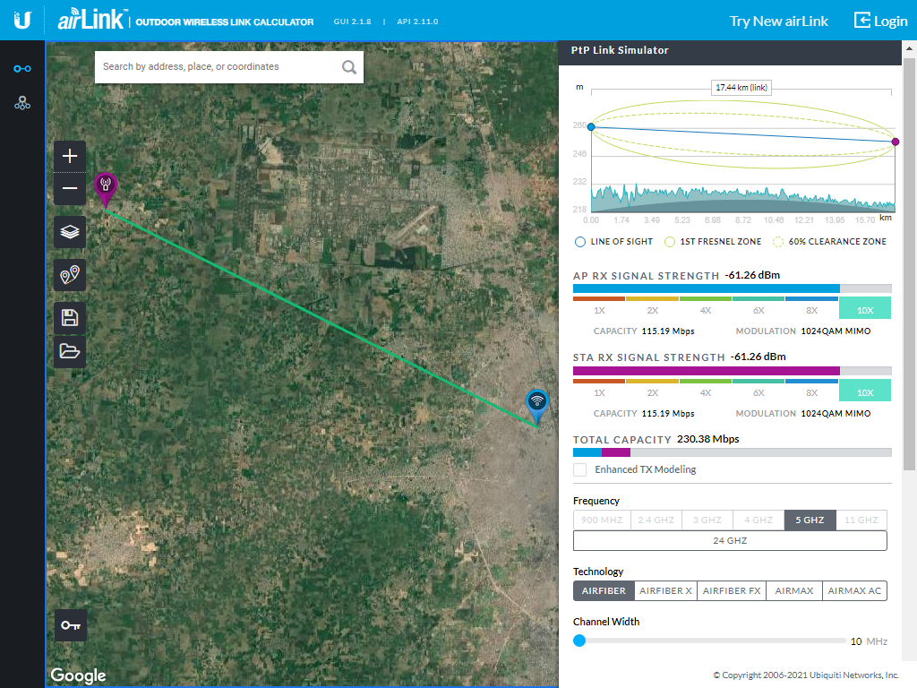917x688 pixels.
Task: Choose AIRFIBER FX technology
Action: (732, 591)
